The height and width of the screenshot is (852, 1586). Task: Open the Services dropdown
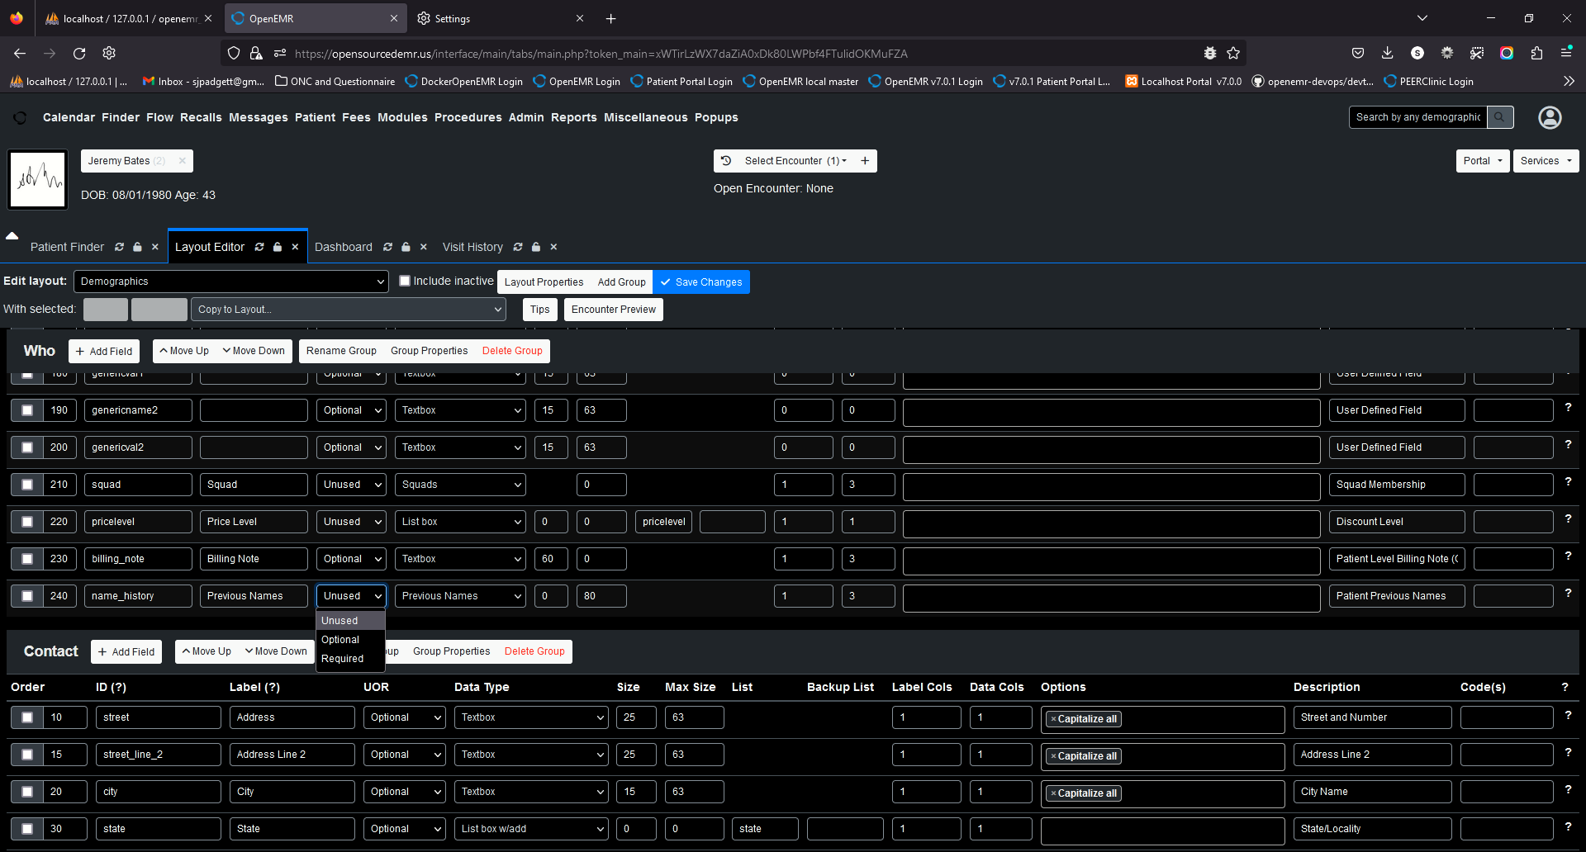pos(1546,161)
